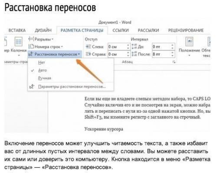This screenshot has height=173, width=217.
Task: Click the Отступ group label
Action: tap(91, 39)
